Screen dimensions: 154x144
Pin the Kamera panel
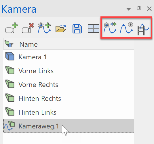139,9
